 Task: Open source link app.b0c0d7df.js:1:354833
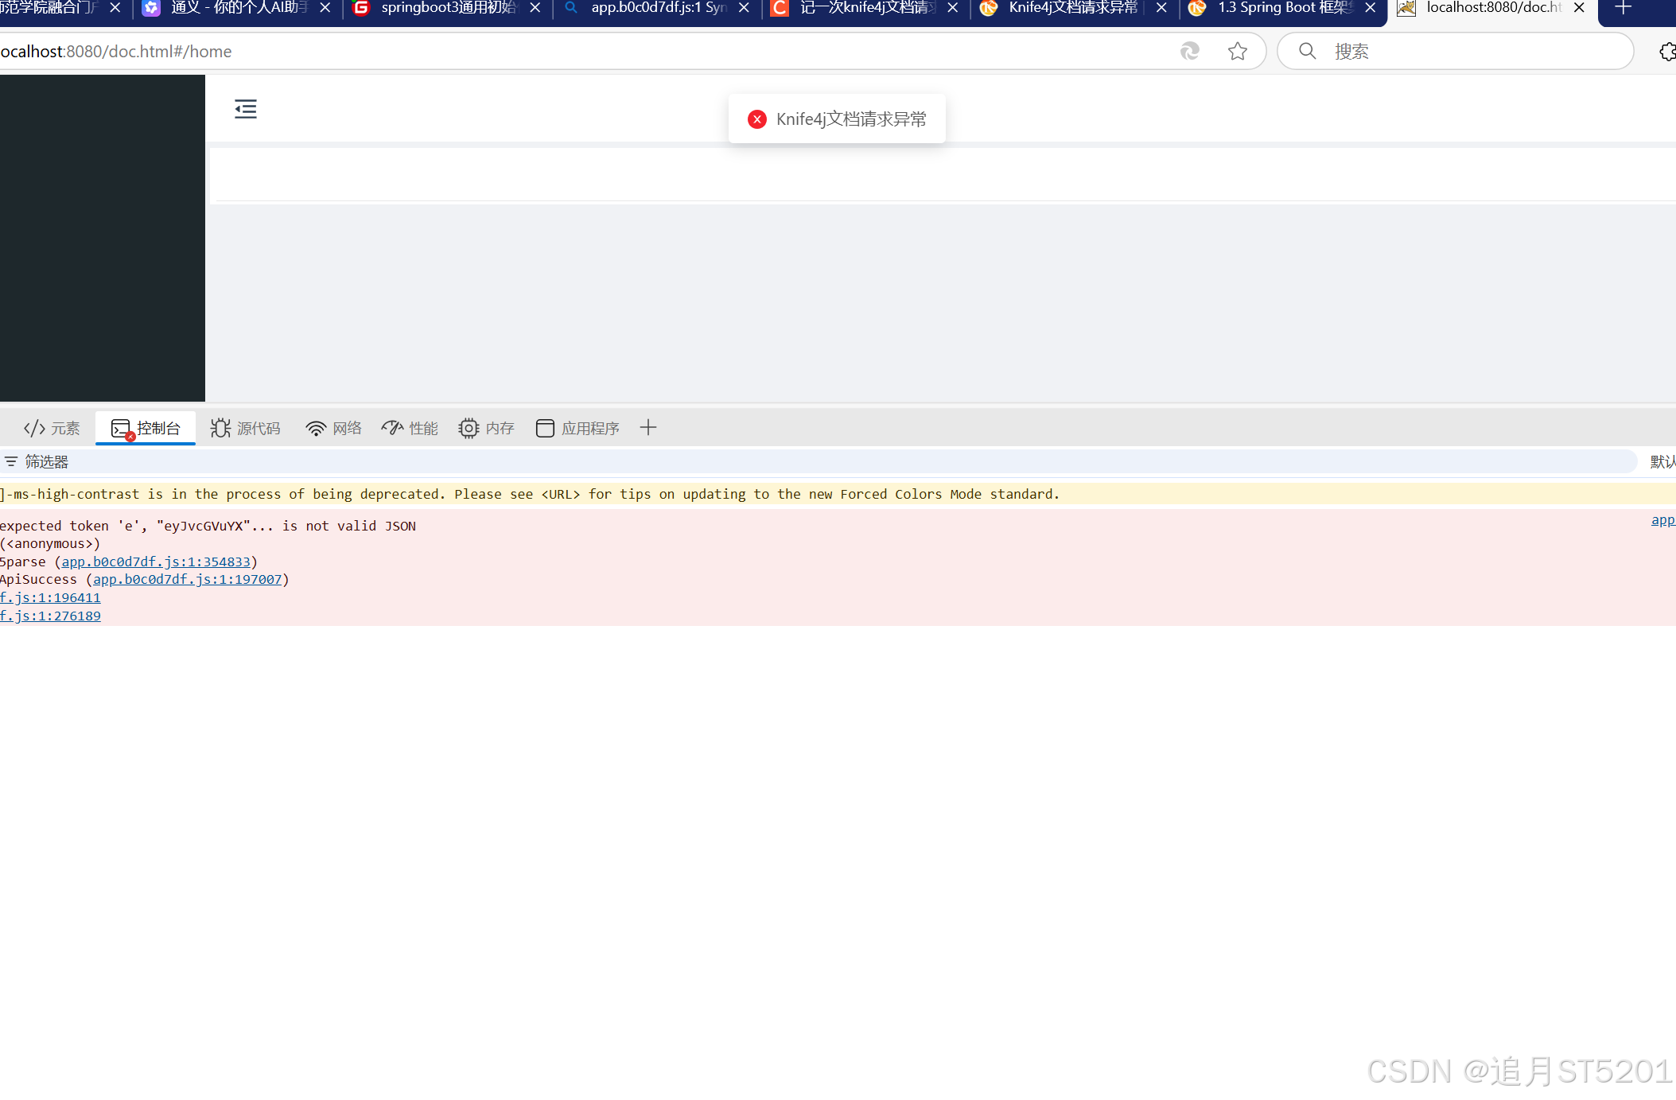154,562
